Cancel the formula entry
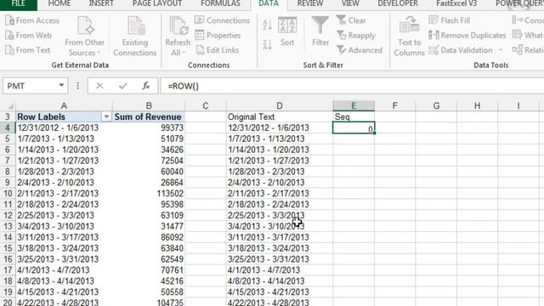544x306 pixels. pyautogui.click(x=99, y=86)
